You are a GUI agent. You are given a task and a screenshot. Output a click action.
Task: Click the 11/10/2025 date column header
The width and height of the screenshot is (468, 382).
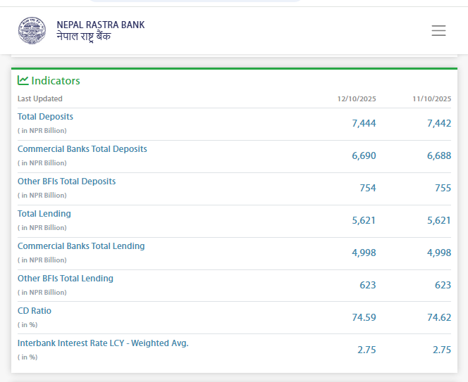click(x=431, y=99)
